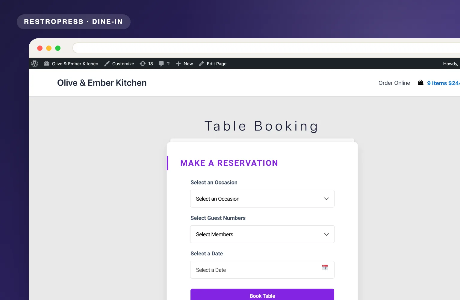Click the Howdy account menu
Image resolution: width=460 pixels, height=300 pixels.
(x=451, y=64)
